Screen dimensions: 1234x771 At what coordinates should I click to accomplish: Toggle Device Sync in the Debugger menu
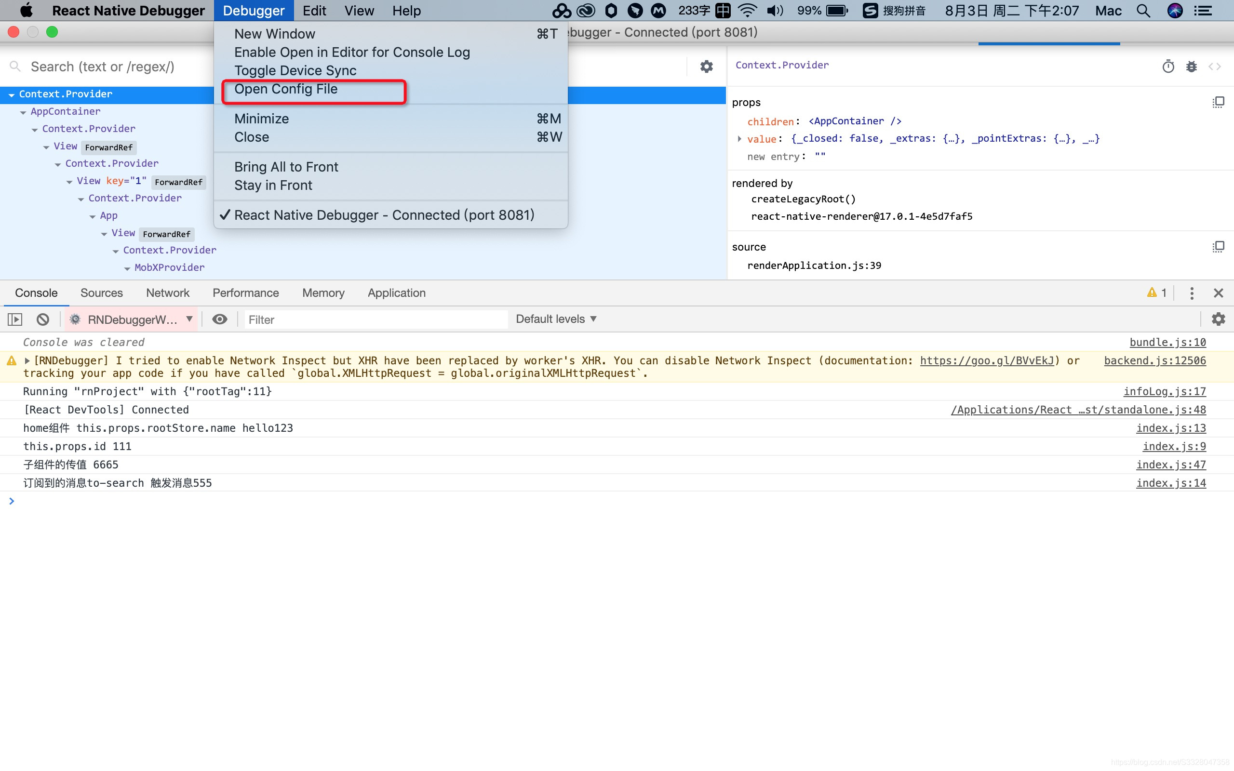pyautogui.click(x=295, y=70)
